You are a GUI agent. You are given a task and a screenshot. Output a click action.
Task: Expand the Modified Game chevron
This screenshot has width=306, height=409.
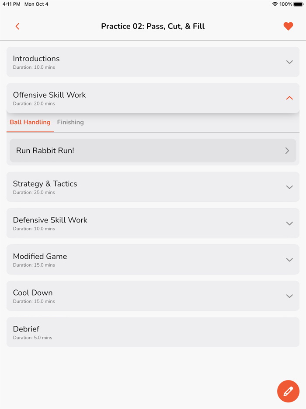(x=289, y=260)
